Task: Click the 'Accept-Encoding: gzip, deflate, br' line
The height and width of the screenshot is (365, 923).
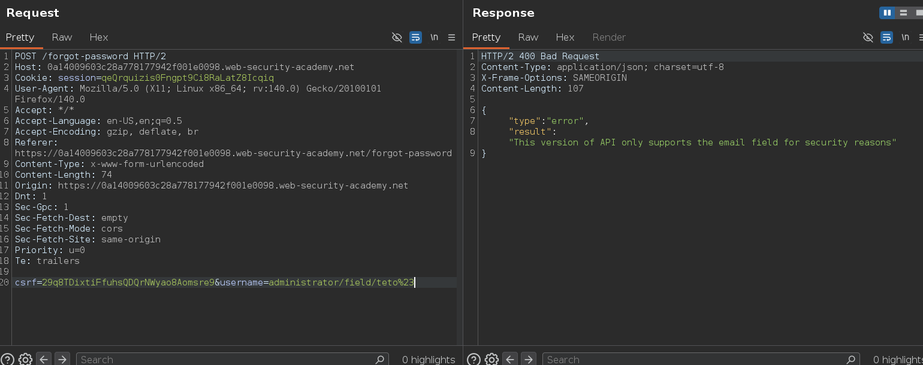Action: [x=107, y=132]
